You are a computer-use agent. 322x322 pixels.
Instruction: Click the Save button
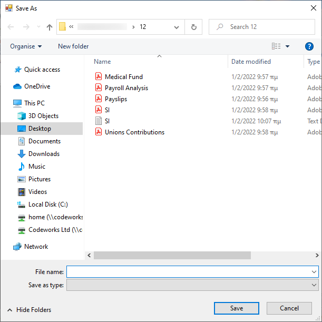(x=237, y=308)
